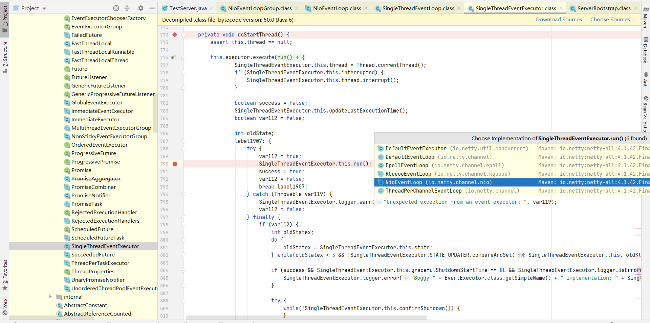The height and width of the screenshot is (323, 650).
Task: Open the Web side tab
Action: coord(5,307)
